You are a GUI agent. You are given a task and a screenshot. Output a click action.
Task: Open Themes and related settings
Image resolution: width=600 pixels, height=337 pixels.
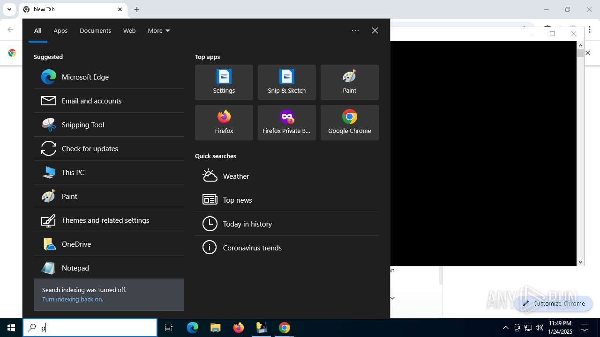(x=109, y=220)
